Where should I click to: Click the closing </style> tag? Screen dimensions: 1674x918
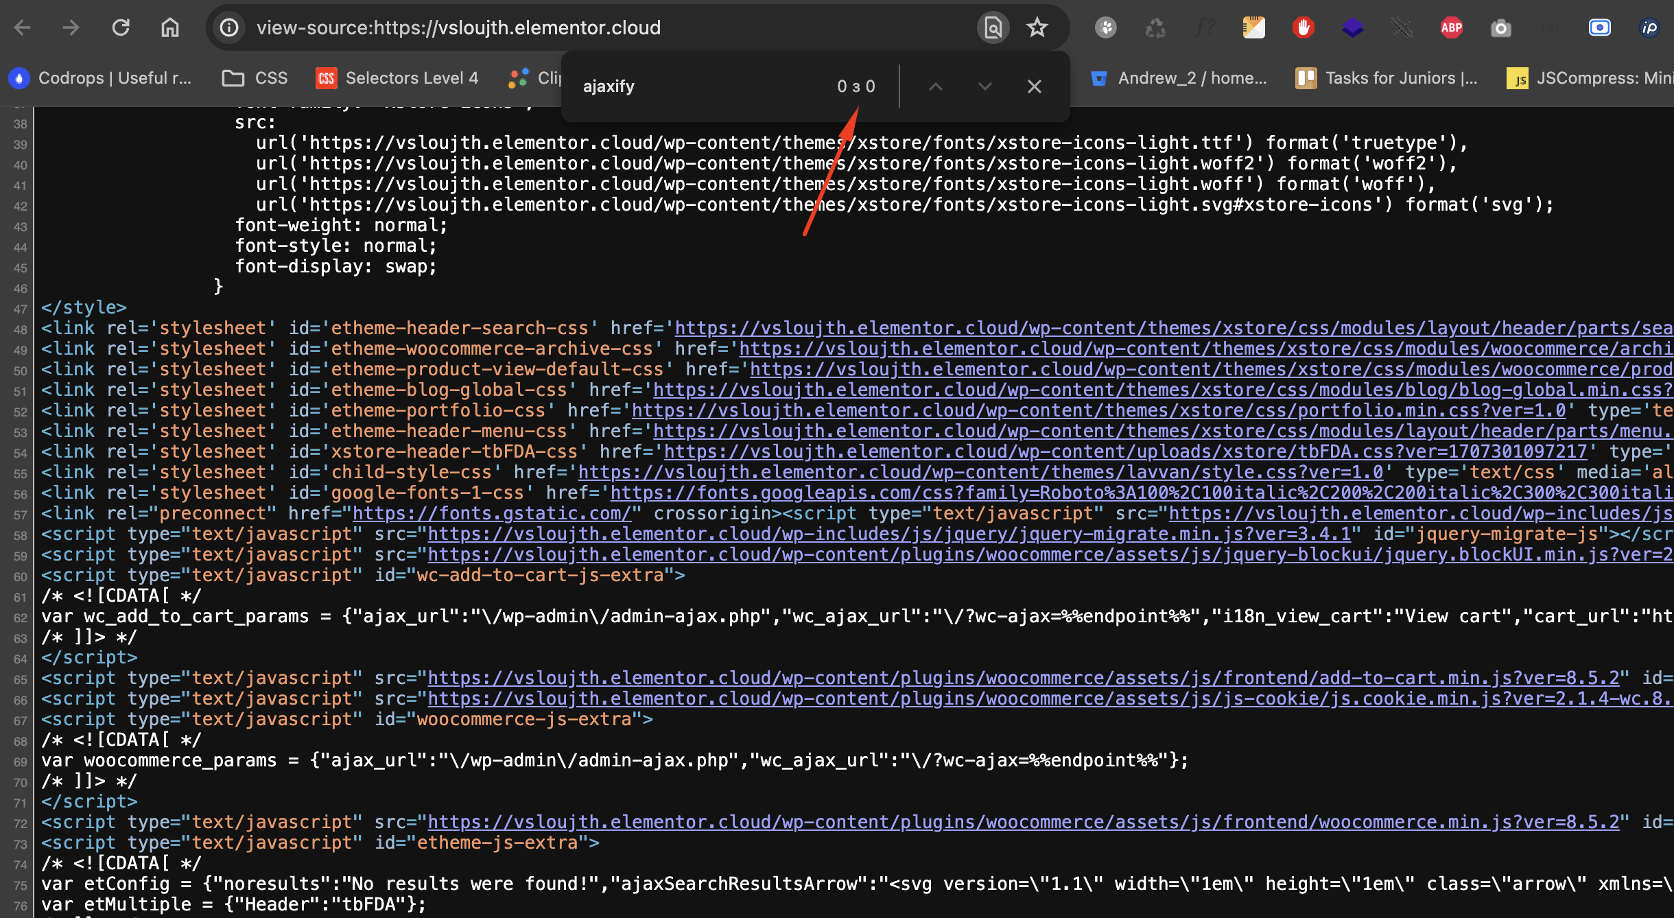[84, 307]
